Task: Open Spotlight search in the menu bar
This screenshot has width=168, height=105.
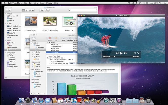Action: 165,3
